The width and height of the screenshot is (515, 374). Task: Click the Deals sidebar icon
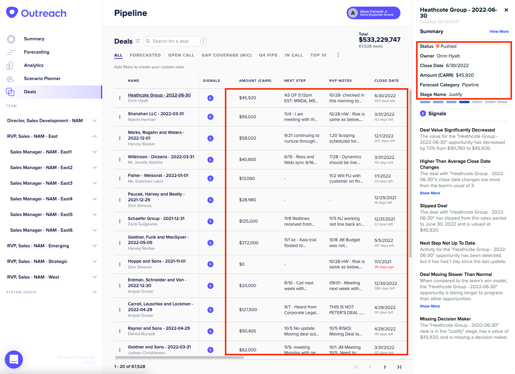coord(10,92)
